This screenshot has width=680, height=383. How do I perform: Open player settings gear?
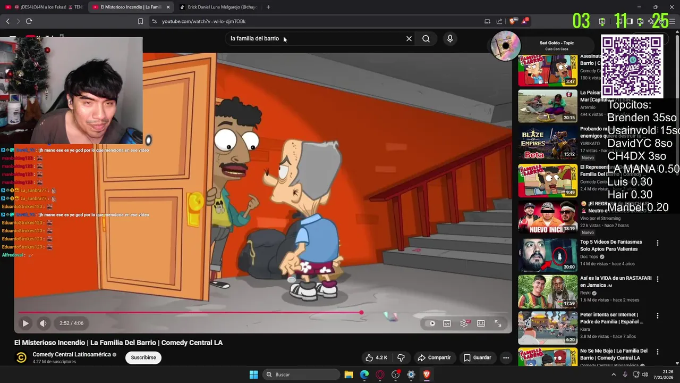(464, 323)
